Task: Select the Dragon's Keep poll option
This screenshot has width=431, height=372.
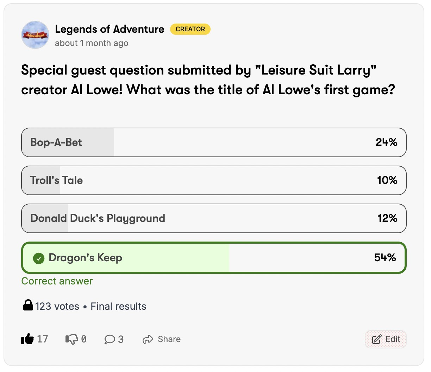Action: tap(214, 258)
